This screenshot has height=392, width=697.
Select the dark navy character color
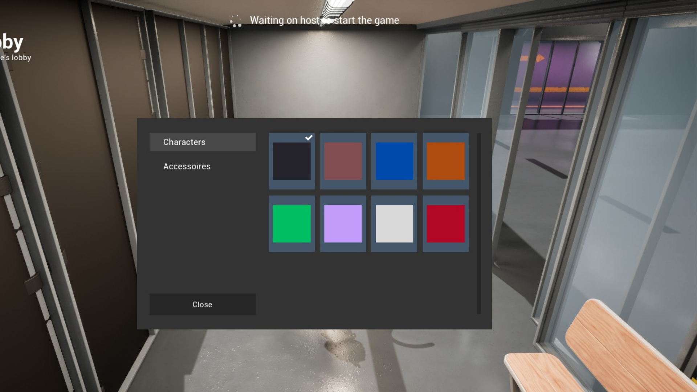(x=292, y=161)
